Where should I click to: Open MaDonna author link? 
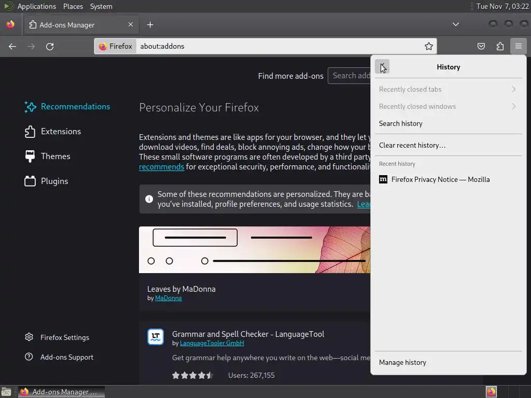pos(169,298)
